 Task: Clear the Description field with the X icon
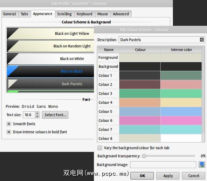[x=202, y=40]
